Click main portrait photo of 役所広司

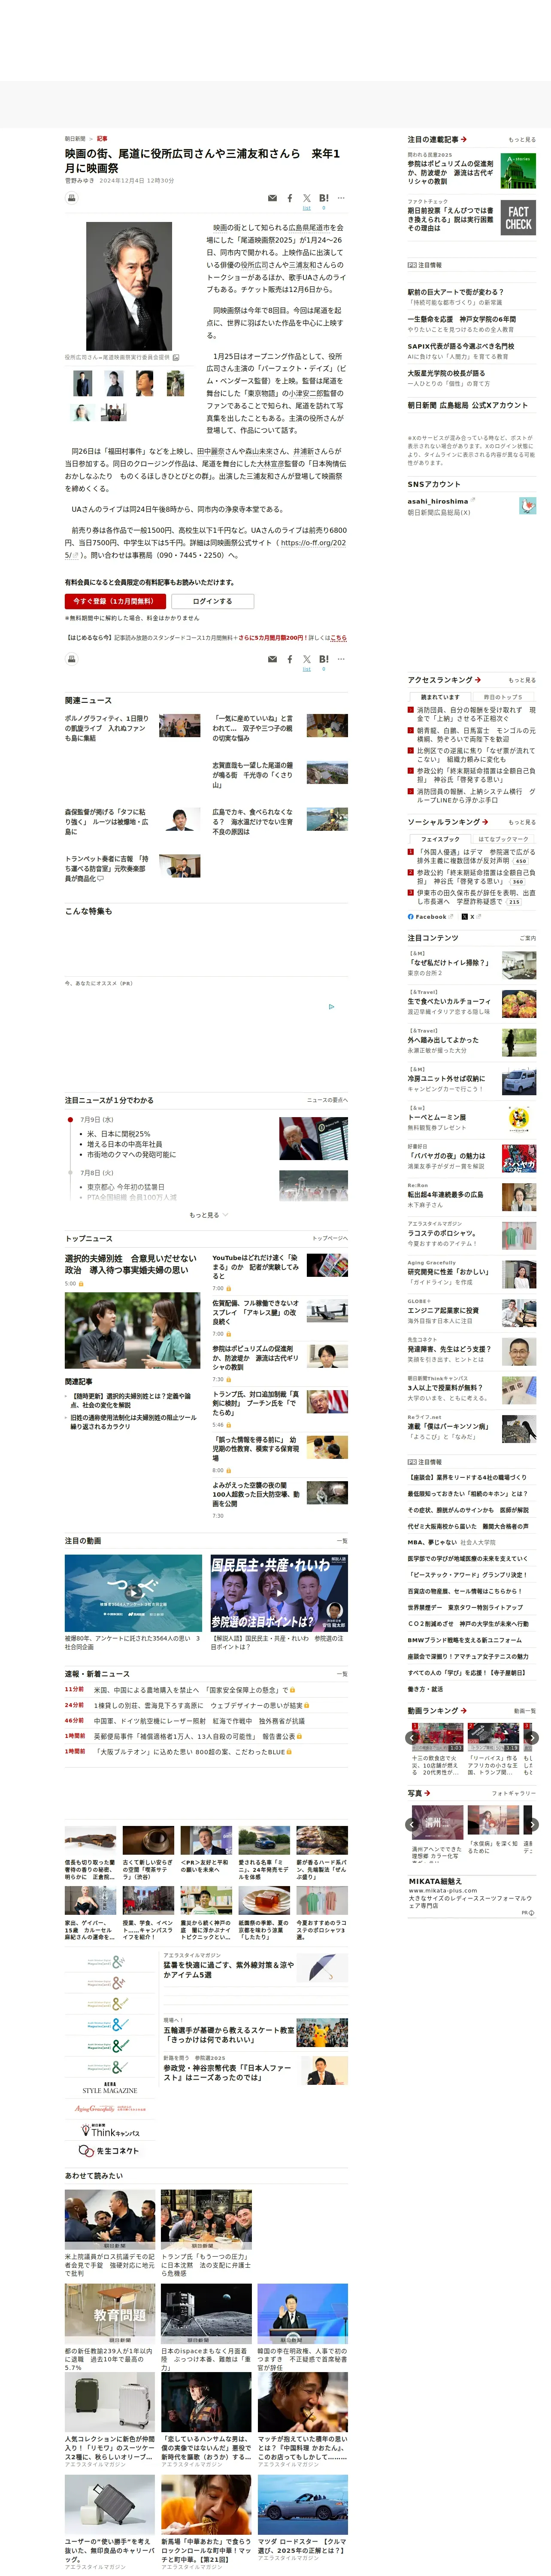point(129,286)
